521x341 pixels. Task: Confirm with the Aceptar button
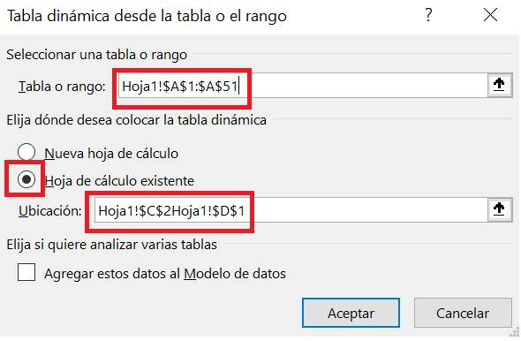pyautogui.click(x=351, y=313)
